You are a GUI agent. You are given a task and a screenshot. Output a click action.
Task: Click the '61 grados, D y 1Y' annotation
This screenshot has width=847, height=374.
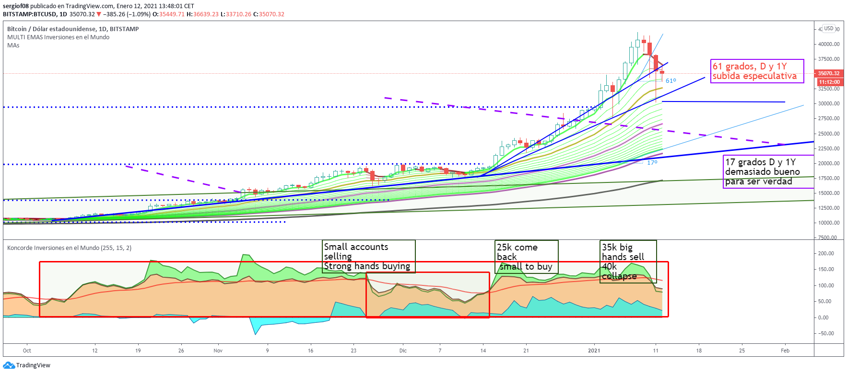point(757,71)
